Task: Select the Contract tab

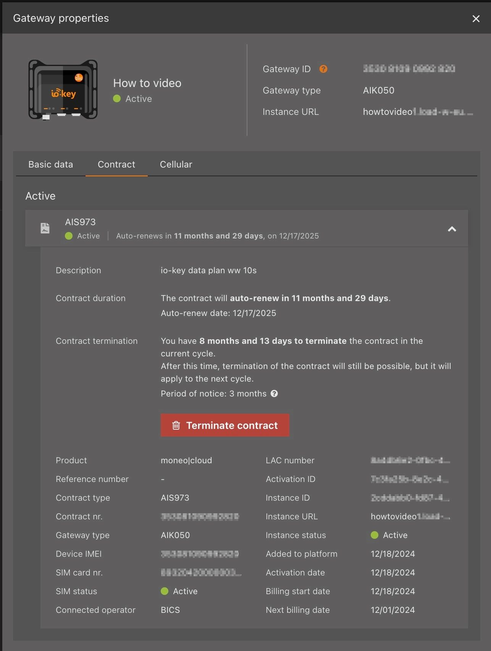Action: (116, 164)
